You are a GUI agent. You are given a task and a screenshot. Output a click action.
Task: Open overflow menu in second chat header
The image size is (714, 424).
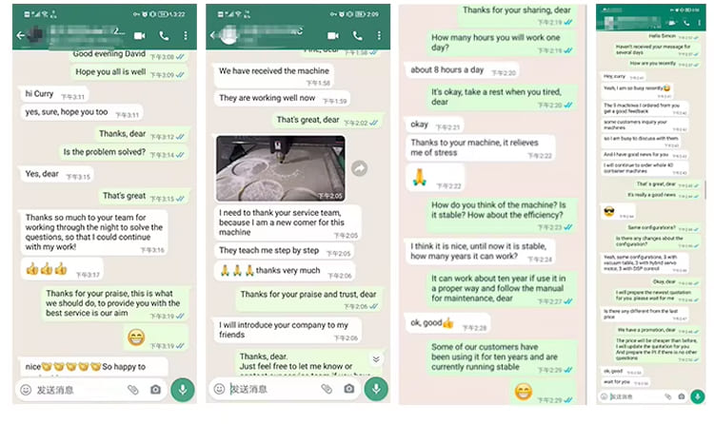pos(379,35)
